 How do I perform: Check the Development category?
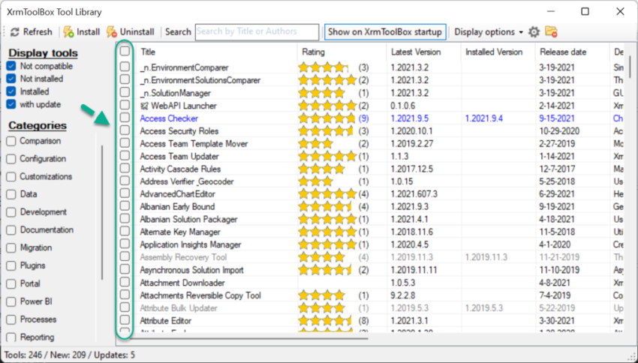[x=11, y=212]
